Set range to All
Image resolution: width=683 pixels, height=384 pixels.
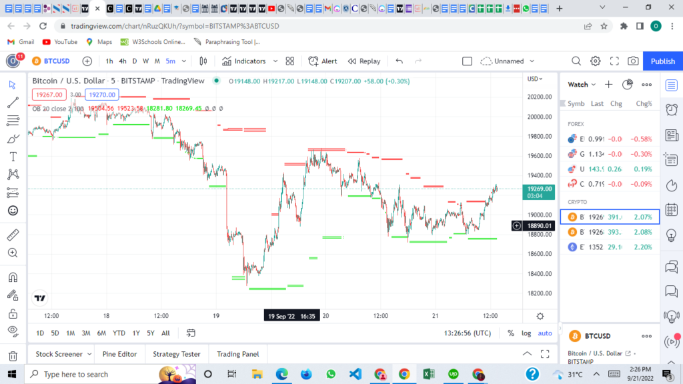[165, 333]
